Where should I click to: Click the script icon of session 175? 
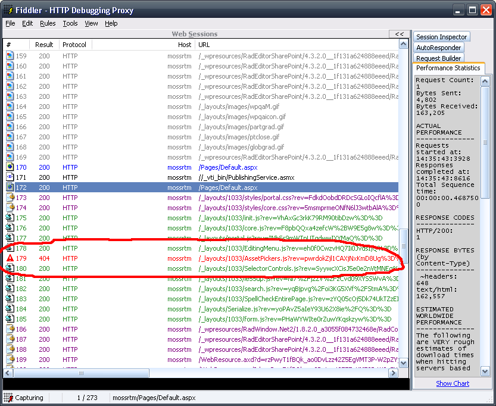10,218
